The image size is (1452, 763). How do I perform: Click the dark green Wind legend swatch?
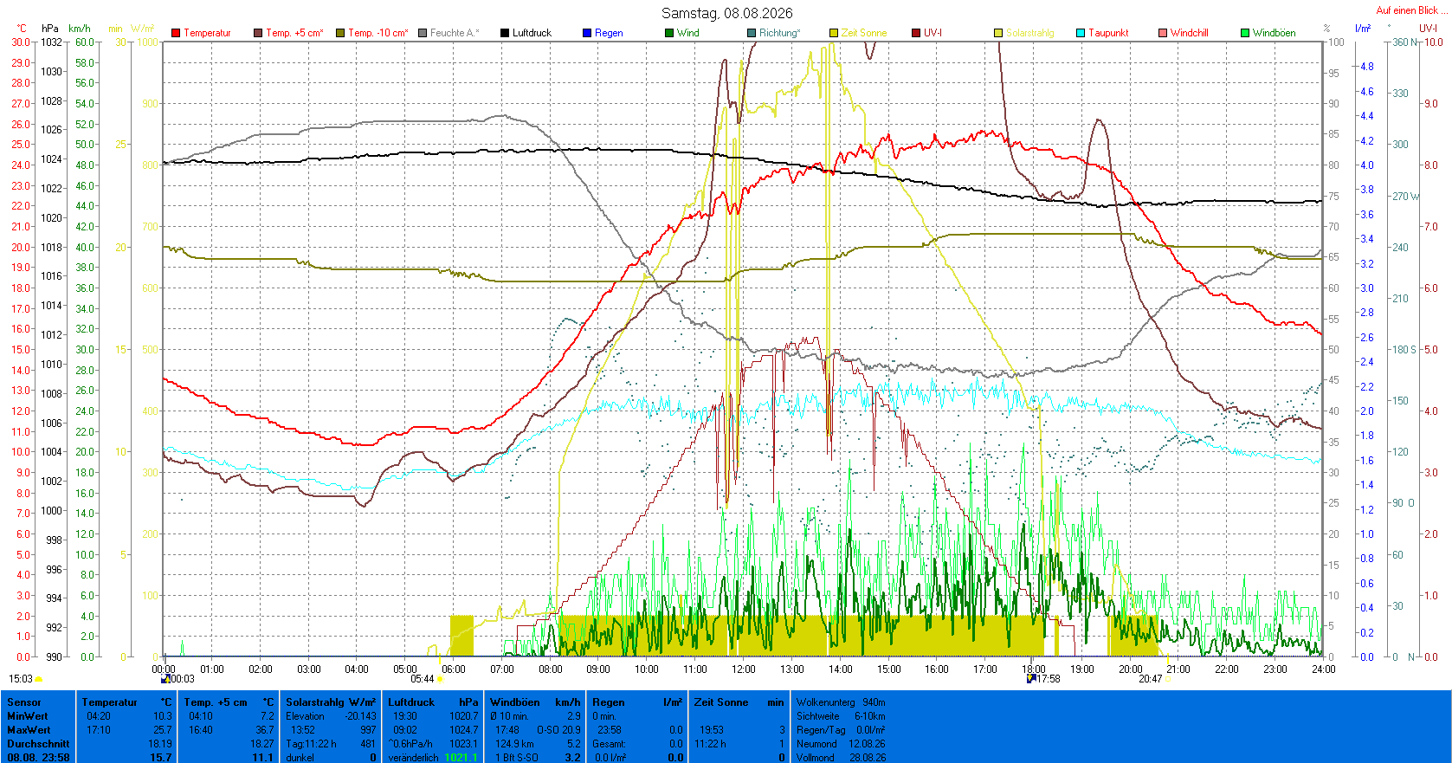[669, 33]
